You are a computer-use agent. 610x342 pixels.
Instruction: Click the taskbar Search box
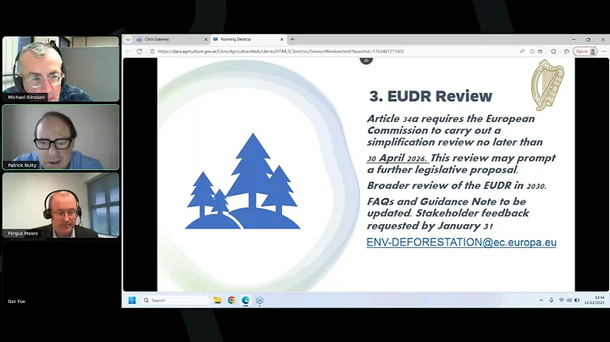click(x=175, y=300)
